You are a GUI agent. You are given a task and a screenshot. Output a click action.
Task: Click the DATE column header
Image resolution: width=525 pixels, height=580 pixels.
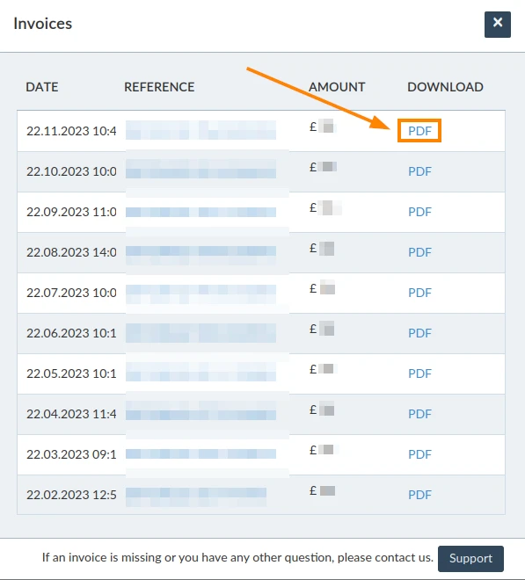(42, 87)
